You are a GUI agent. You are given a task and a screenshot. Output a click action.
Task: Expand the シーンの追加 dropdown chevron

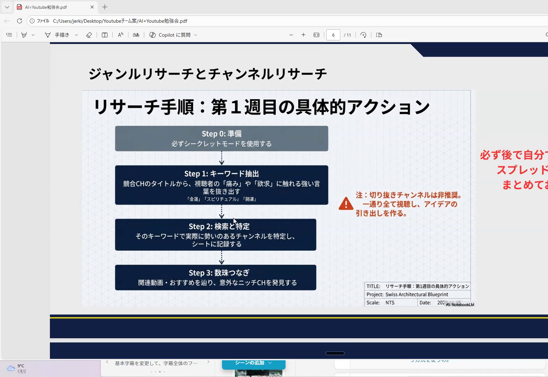coord(270,363)
